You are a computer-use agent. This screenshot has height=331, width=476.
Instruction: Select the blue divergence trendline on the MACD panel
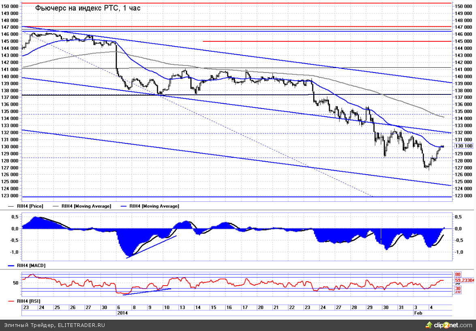pos(152,246)
